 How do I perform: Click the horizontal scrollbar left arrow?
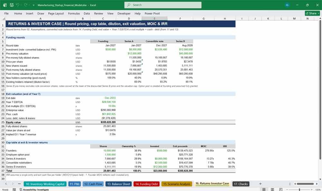(x=295, y=184)
